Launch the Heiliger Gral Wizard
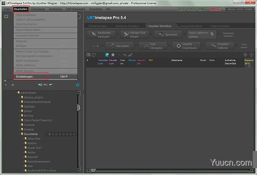 pyautogui.click(x=134, y=34)
